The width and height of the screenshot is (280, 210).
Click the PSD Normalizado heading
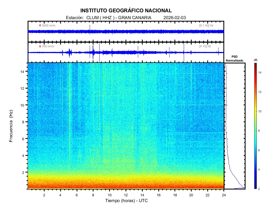pos(234,59)
